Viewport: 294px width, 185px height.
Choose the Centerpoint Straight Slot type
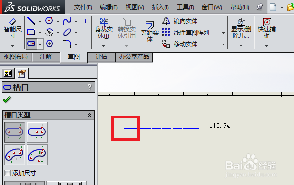(x=37, y=132)
